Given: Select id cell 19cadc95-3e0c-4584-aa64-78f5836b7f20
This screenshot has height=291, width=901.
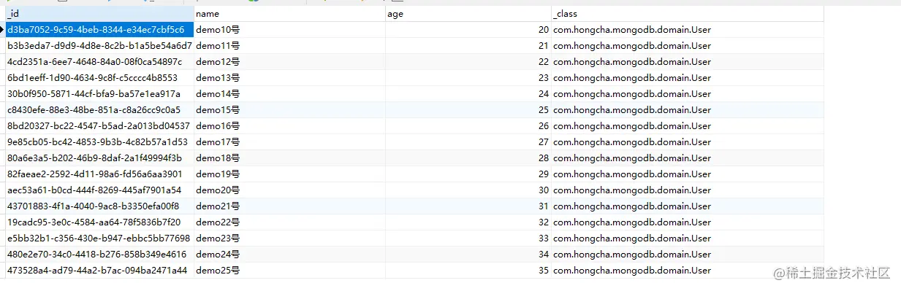Looking at the screenshot, I should [x=99, y=222].
